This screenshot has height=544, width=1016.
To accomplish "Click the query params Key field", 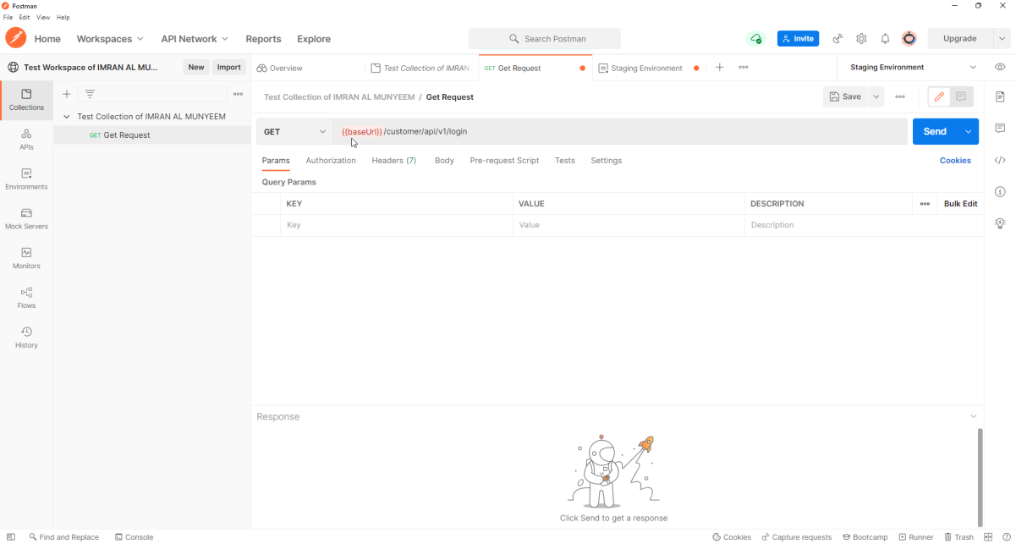I will pos(397,226).
